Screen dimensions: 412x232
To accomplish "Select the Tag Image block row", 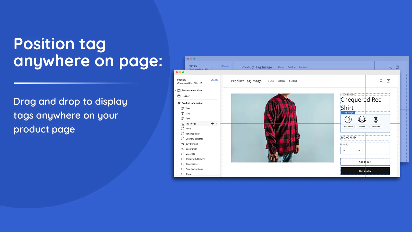I will click(200, 124).
